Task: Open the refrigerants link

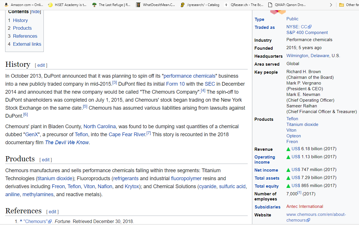Action: (126, 178)
